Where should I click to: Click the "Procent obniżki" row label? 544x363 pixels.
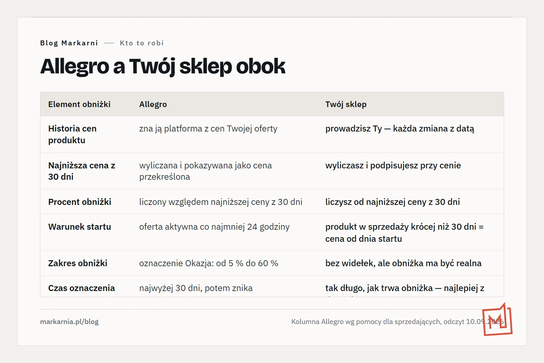80,202
